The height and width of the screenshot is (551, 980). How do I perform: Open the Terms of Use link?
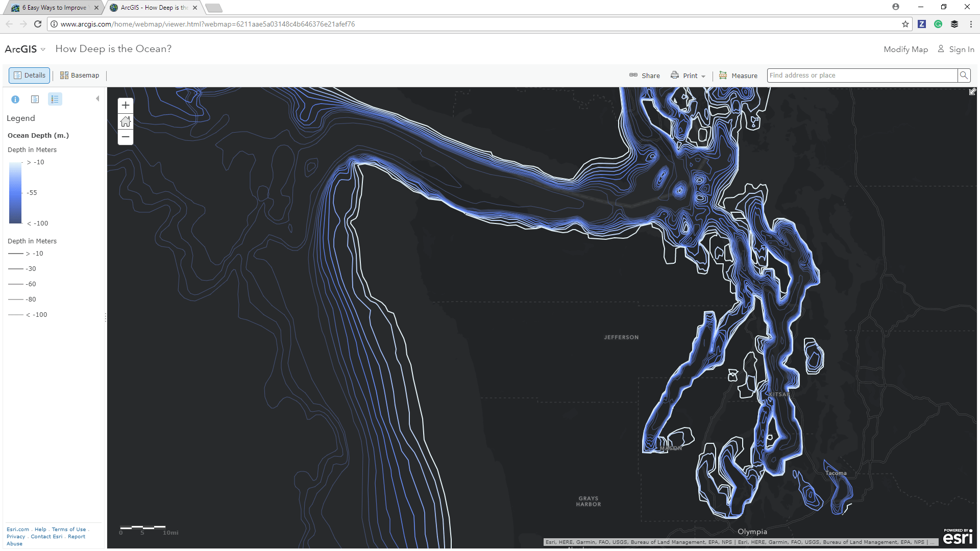pos(68,529)
